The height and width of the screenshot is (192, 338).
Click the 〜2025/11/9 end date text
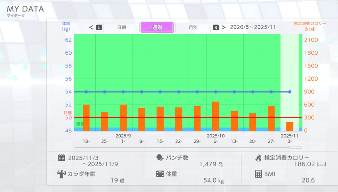click(x=100, y=164)
